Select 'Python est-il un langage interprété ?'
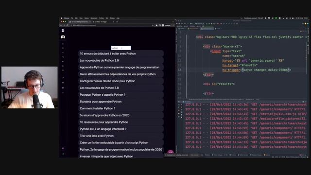The height and width of the screenshot is (175, 311). (121, 129)
